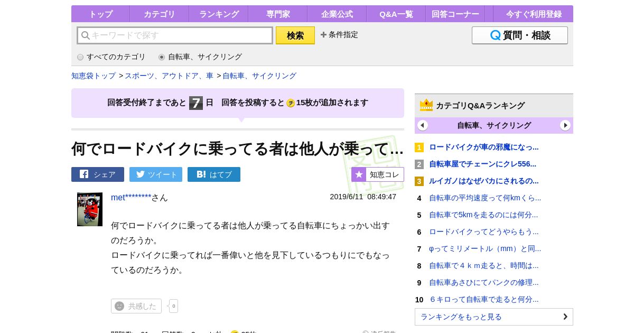Click the grey rank 2 badge
This screenshot has width=634, height=333.
click(419, 164)
